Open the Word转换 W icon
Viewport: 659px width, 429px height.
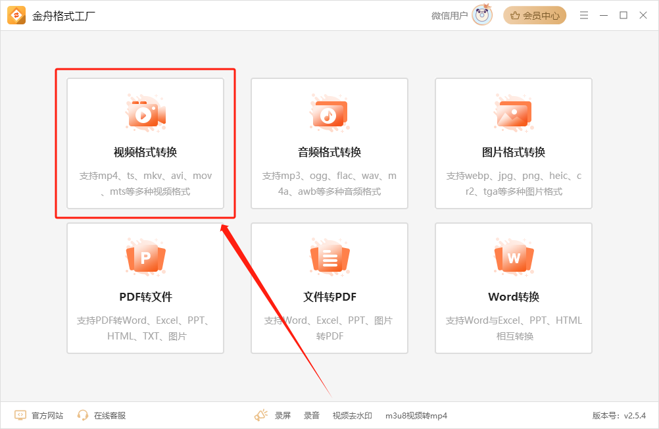513,259
